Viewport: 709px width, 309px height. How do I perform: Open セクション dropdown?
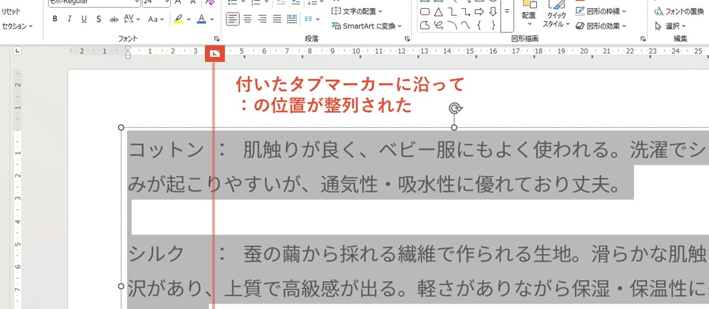(17, 26)
